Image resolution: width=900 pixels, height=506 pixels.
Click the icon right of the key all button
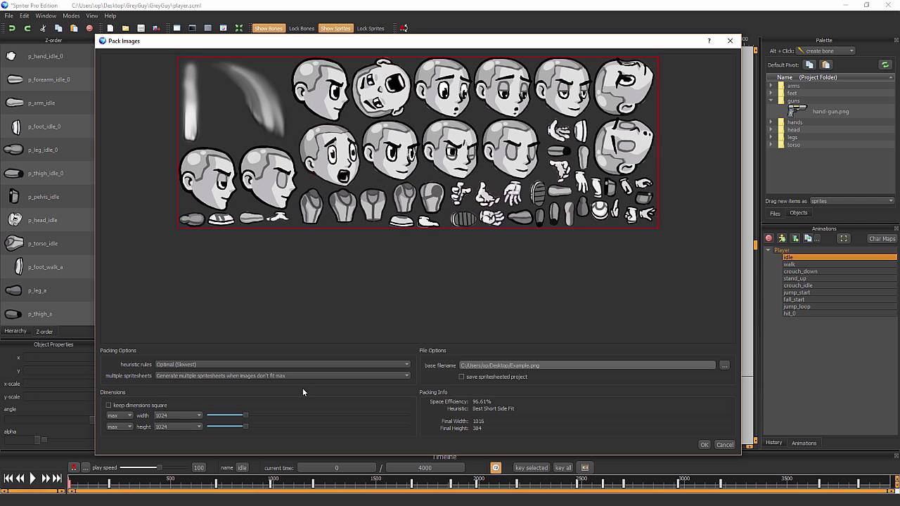coord(584,467)
